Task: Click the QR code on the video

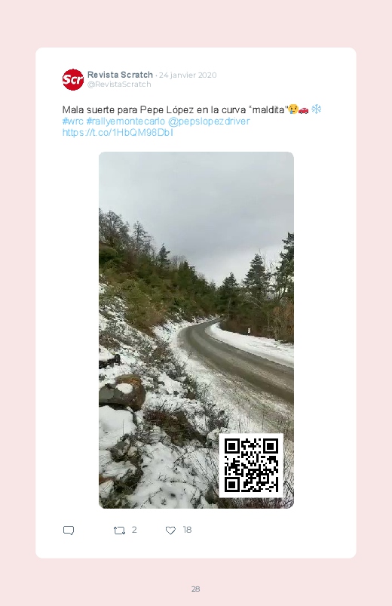Action: 251,466
